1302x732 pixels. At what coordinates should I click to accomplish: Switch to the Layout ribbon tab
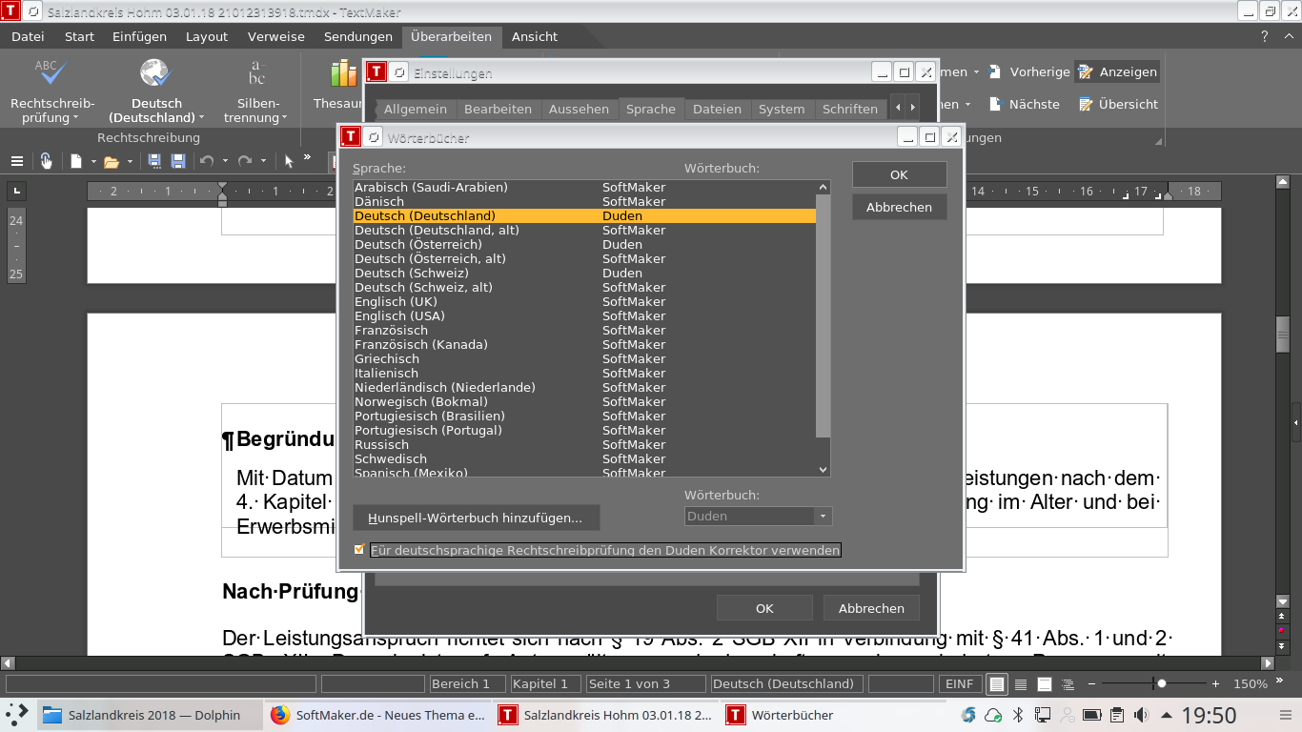tap(207, 36)
